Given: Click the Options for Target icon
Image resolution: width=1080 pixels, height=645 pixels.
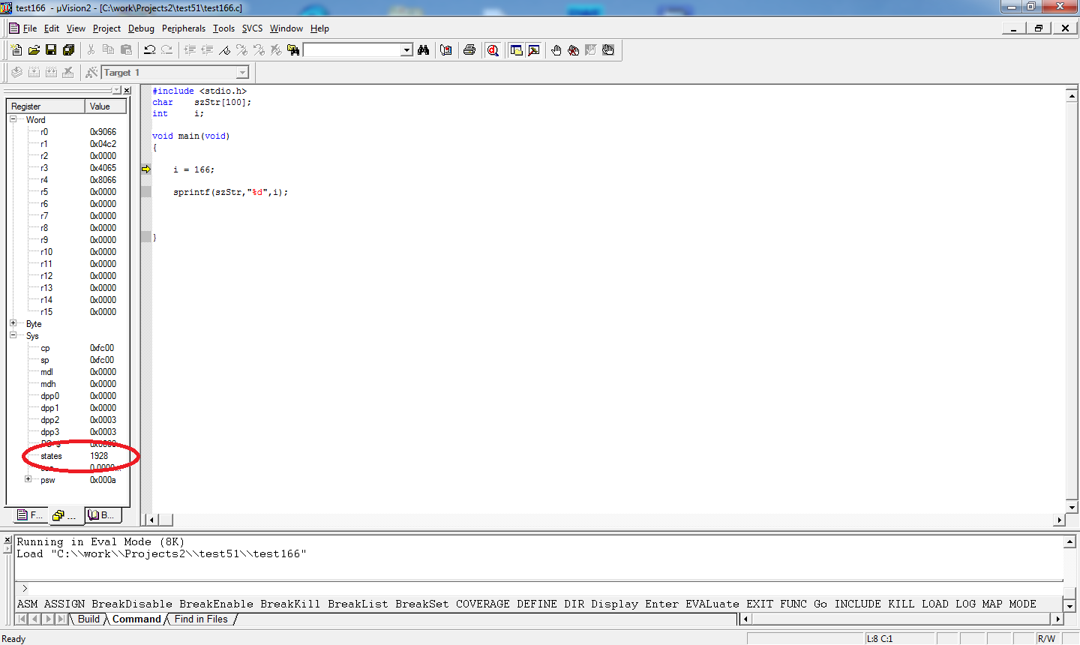Looking at the screenshot, I should pyautogui.click(x=91, y=73).
